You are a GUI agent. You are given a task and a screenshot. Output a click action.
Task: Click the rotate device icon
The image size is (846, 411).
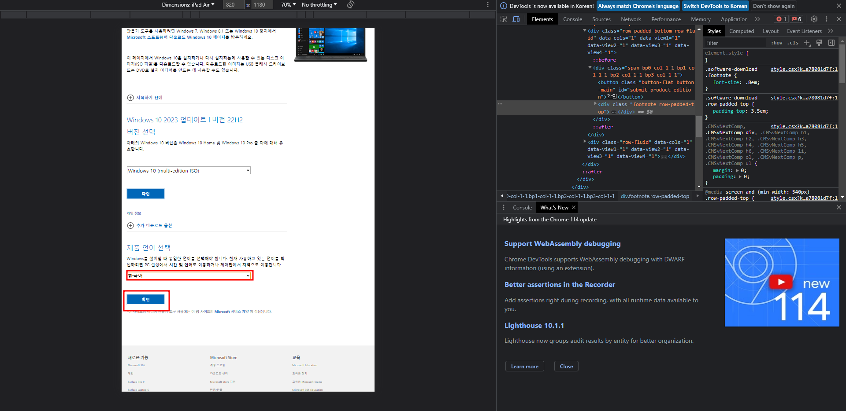tap(351, 4)
